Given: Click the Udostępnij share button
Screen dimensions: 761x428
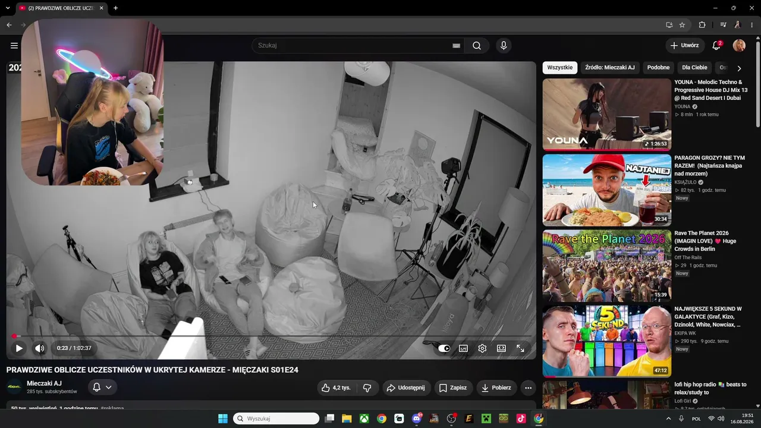Looking at the screenshot, I should click(x=406, y=388).
